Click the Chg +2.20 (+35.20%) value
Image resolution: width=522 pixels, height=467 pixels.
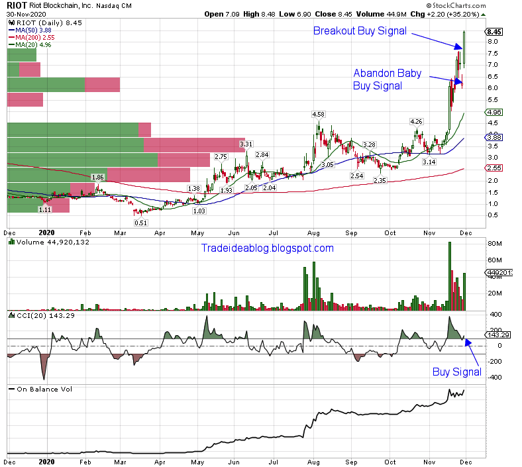point(444,15)
